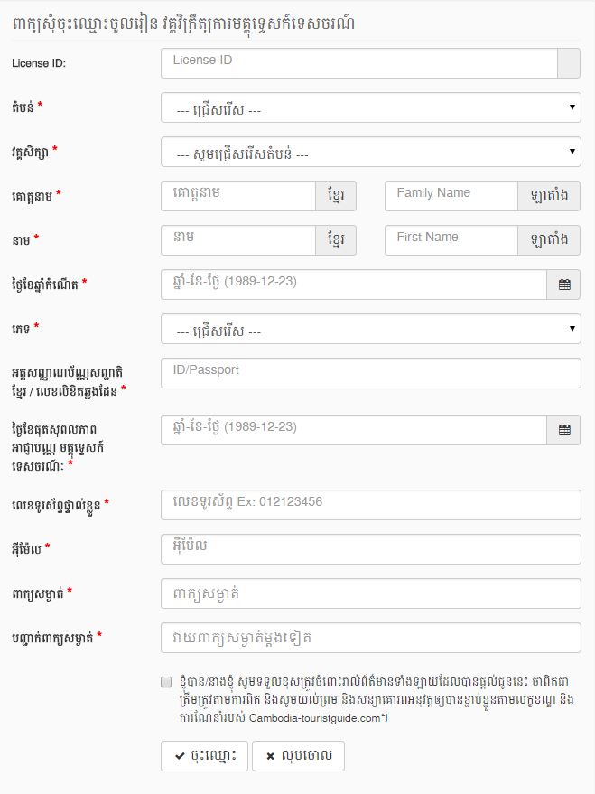Click the confirm password input field
The width and height of the screenshot is (595, 794).
370,638
